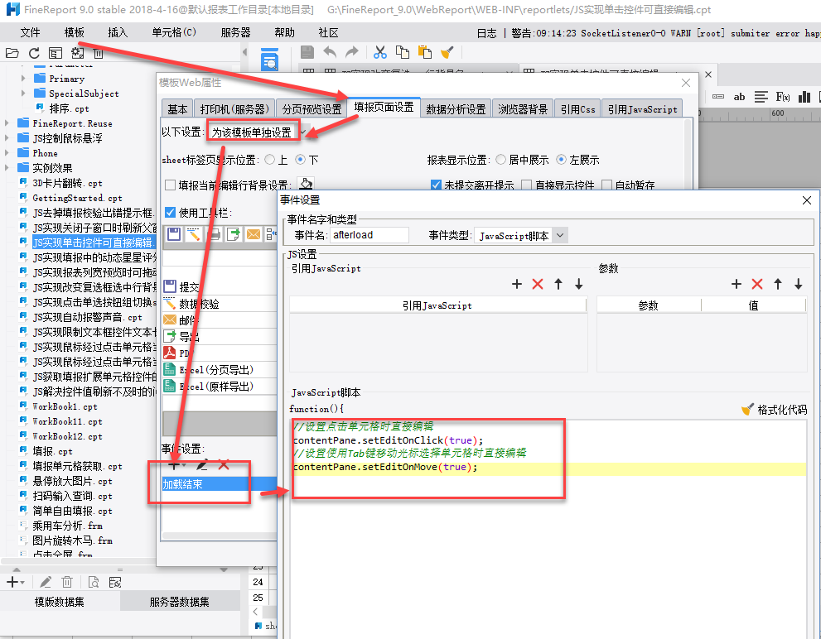Select 加载结束 event in list
The height and width of the screenshot is (639, 821).
220,484
